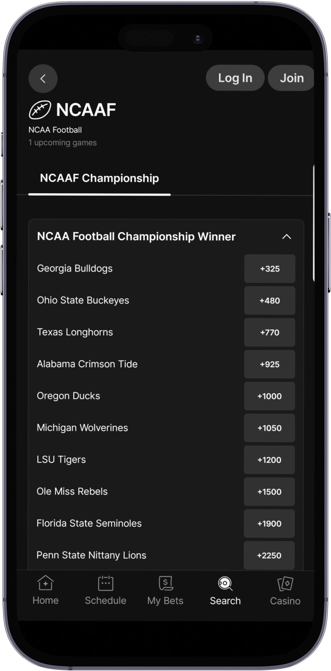Tap the NCAAF football logo icon

(x=40, y=110)
